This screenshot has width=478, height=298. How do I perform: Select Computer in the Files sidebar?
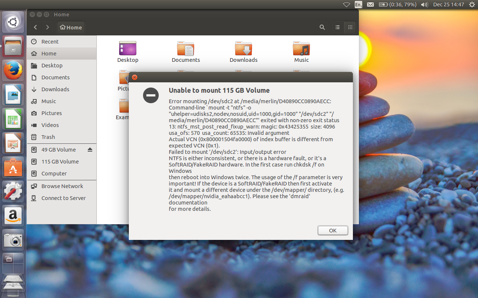tap(62, 174)
